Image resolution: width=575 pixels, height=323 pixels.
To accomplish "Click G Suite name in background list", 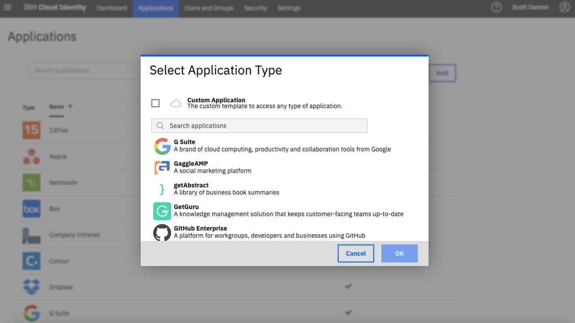I will point(59,313).
